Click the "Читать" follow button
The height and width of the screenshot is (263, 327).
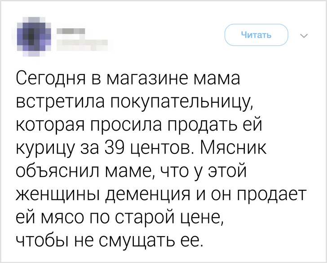tap(256, 35)
